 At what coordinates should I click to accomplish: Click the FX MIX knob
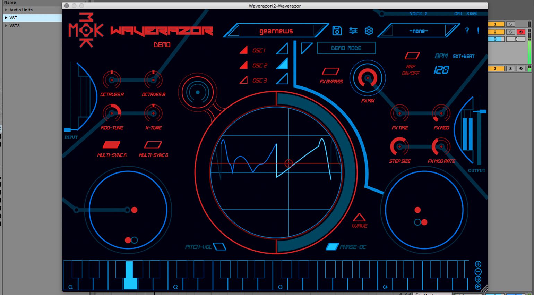[368, 78]
